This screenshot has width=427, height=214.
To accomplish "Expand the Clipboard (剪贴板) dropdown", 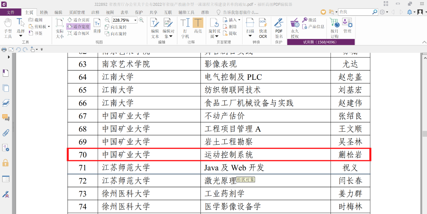I will (x=49, y=27).
